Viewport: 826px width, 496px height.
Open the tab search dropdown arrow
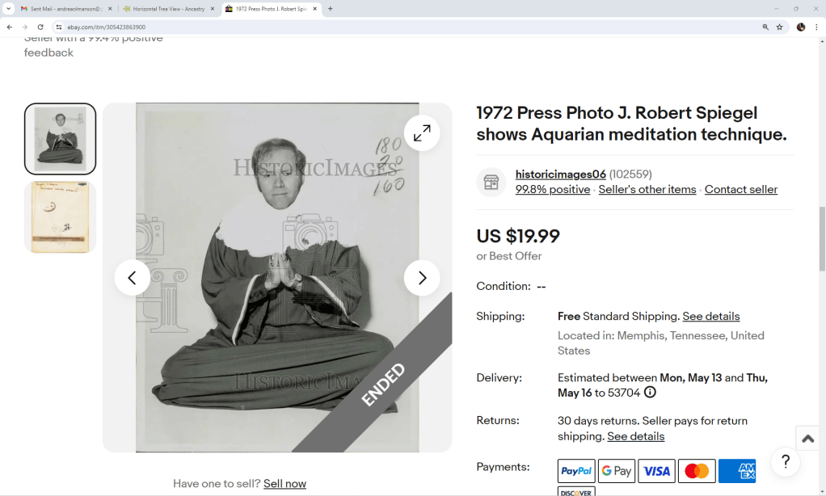[x=8, y=8]
